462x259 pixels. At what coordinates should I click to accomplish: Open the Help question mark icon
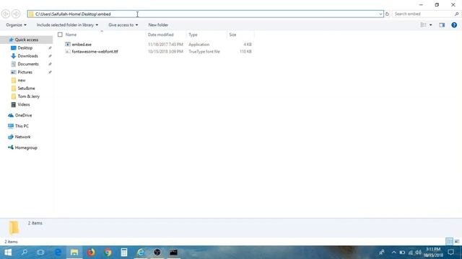(454, 25)
